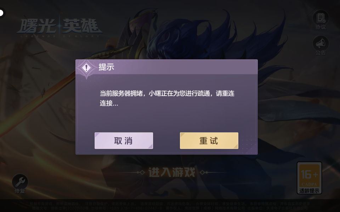Click the 提示 dialog title
Image resolution: width=340 pixels, height=212 pixels.
pyautogui.click(x=106, y=67)
